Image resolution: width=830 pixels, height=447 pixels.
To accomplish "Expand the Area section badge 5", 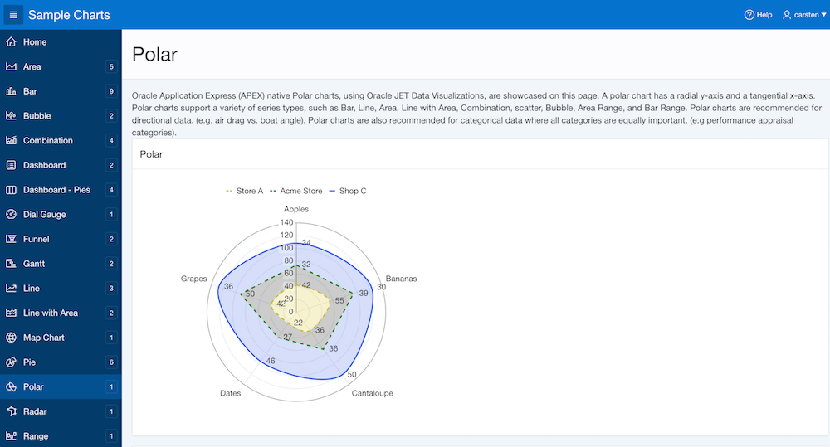I will (x=110, y=67).
